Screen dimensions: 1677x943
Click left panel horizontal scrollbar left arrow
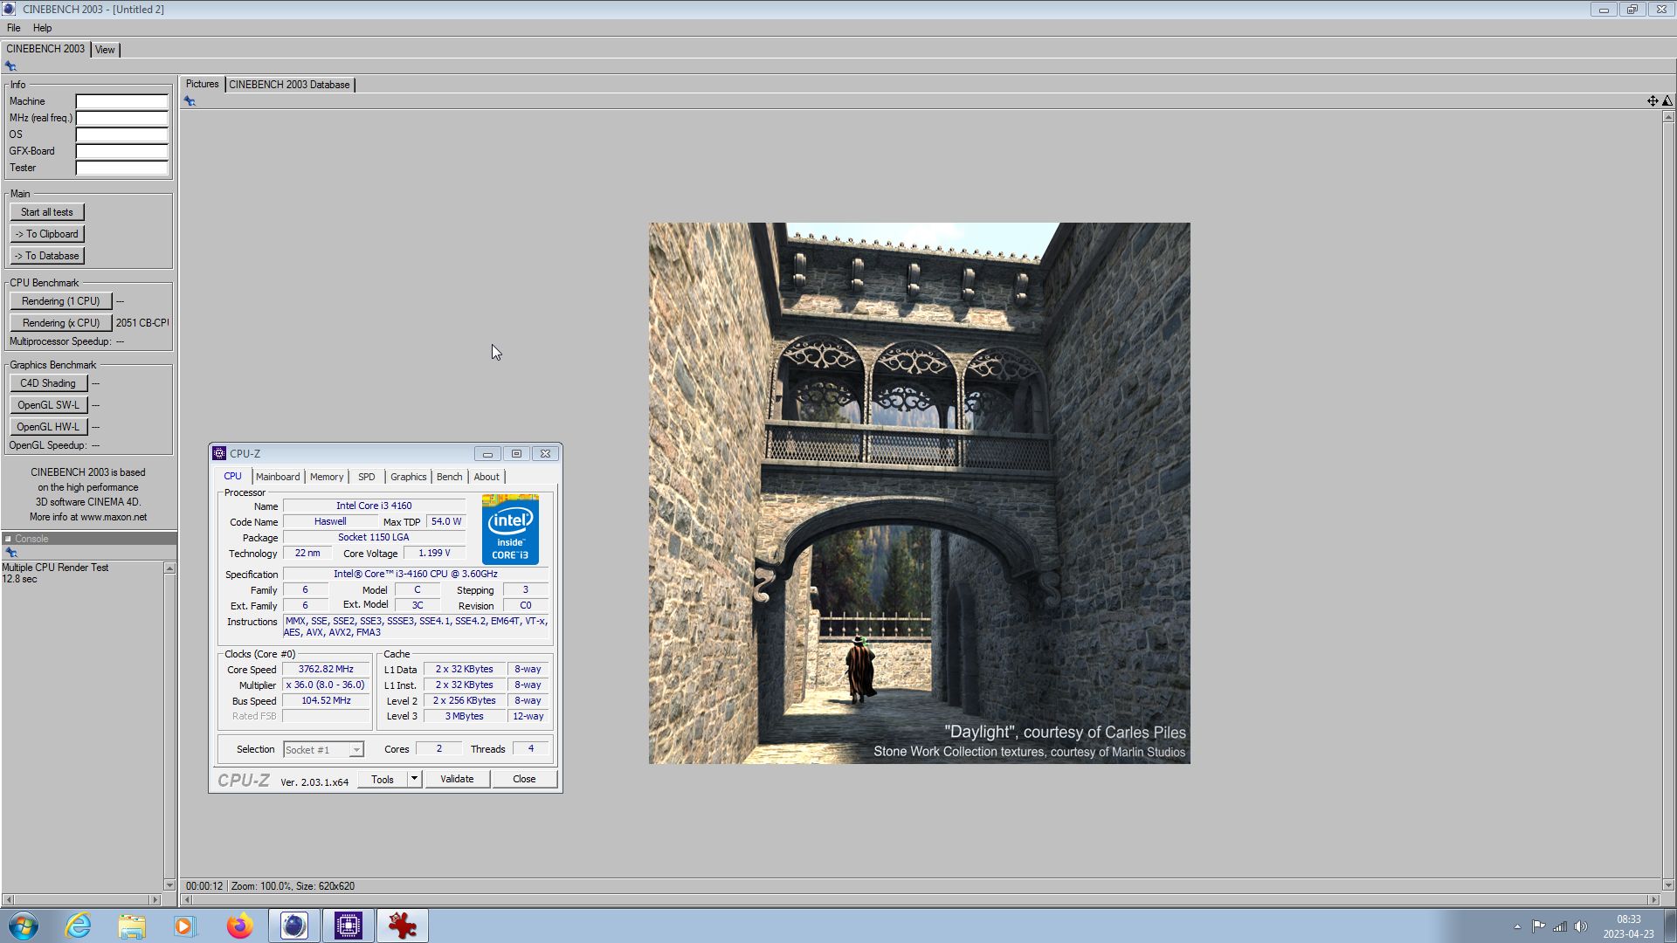click(x=8, y=899)
